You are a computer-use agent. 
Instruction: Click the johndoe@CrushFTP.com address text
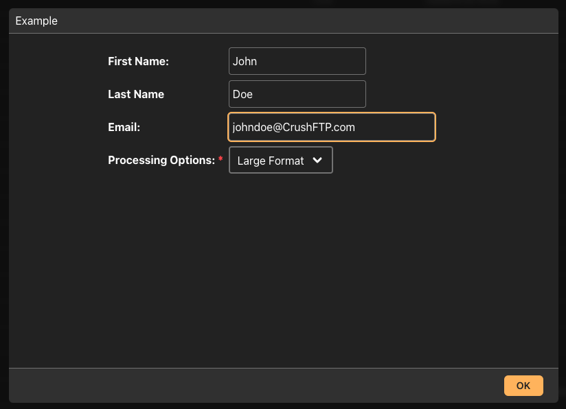pos(294,127)
